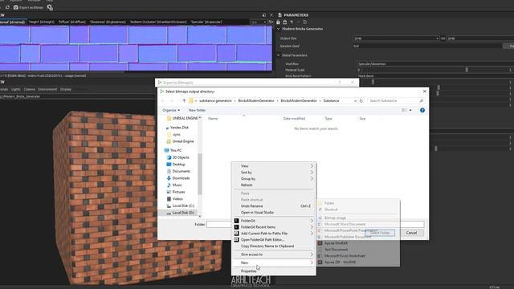
Task: Choose Copy Directory Name to Clipboard
Action: tap(274, 246)
